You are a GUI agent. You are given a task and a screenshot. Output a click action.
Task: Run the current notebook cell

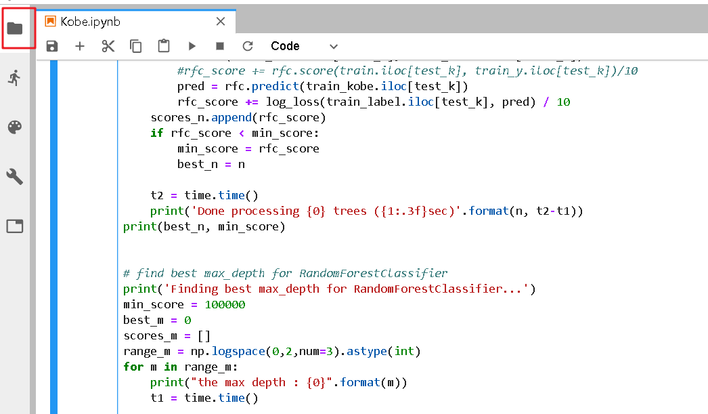[x=192, y=46]
